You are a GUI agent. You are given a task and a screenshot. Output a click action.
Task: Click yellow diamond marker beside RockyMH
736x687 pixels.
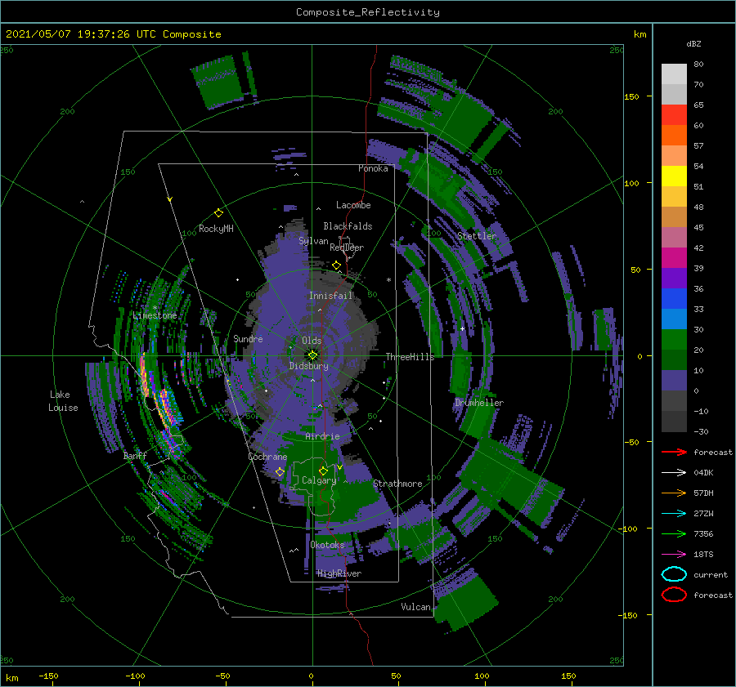218,213
